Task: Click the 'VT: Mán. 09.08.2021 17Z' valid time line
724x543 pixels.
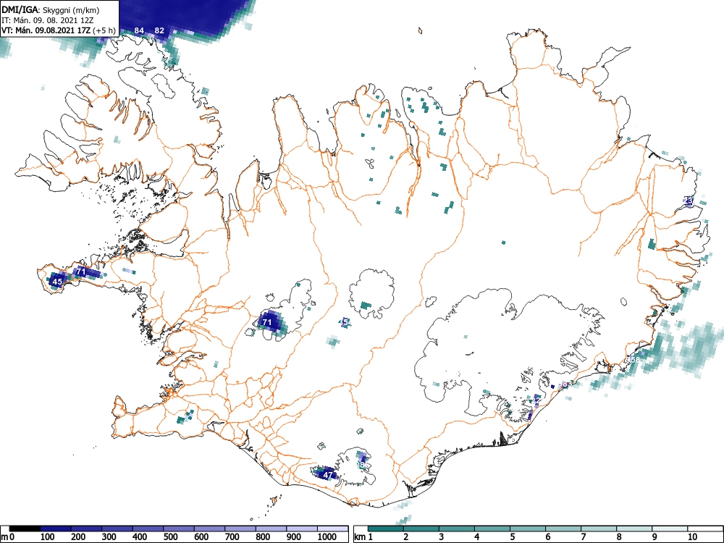Action: click(x=46, y=30)
